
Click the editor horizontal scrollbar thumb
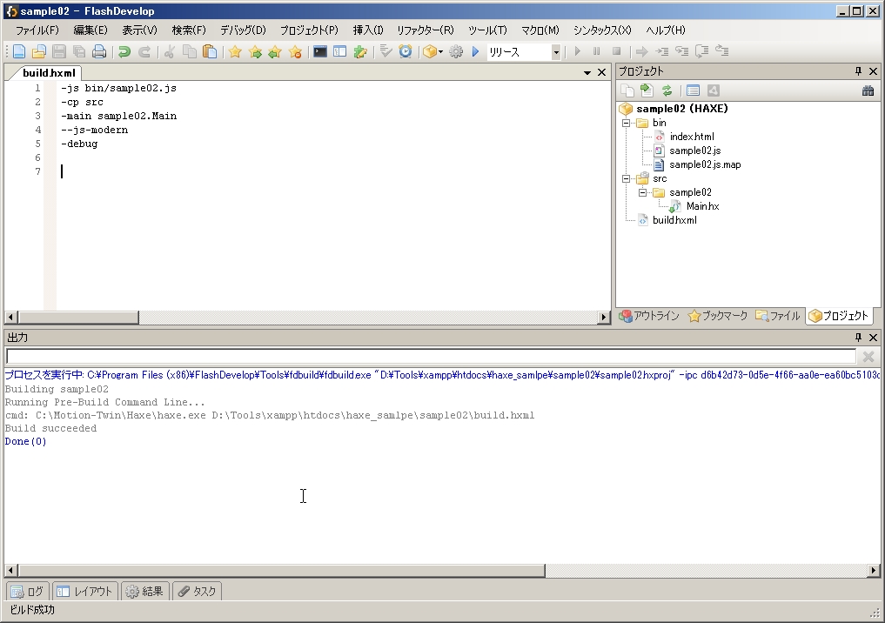78,317
